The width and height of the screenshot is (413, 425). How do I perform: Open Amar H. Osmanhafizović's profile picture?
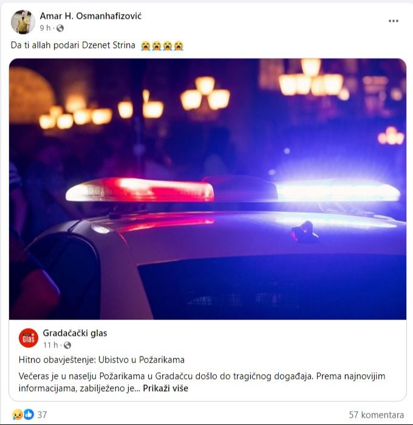(x=23, y=22)
